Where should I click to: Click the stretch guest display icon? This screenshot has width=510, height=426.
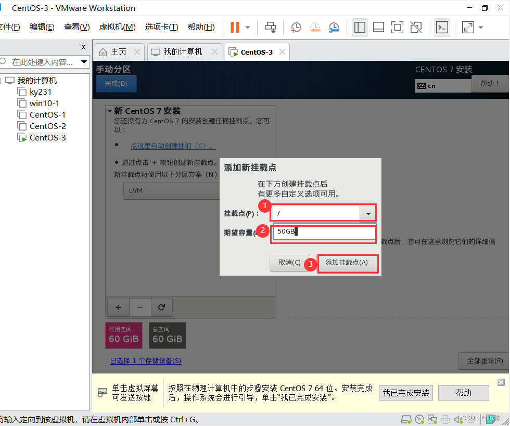468,28
